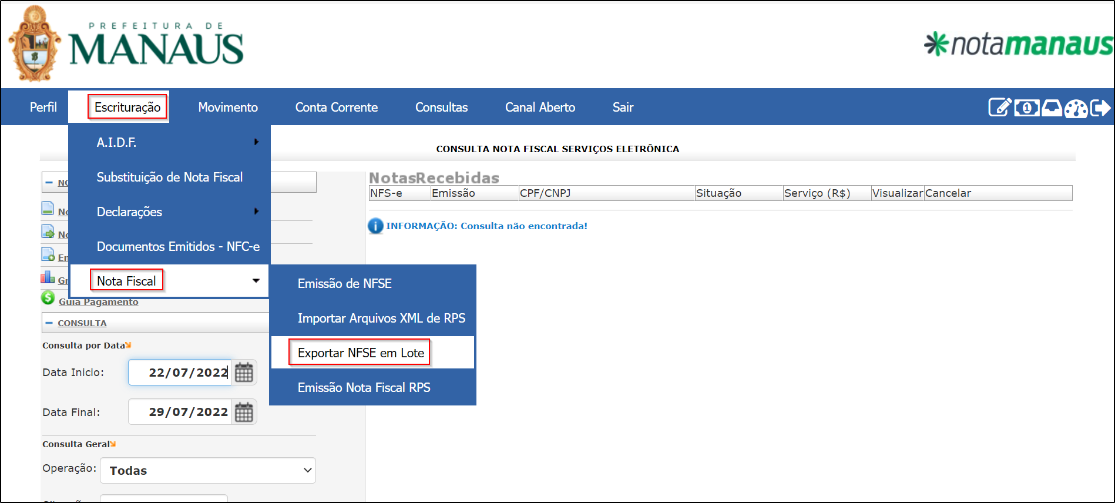1115x503 pixels.
Task: Choose Emissão Nota Fiscal RPS
Action: click(364, 387)
